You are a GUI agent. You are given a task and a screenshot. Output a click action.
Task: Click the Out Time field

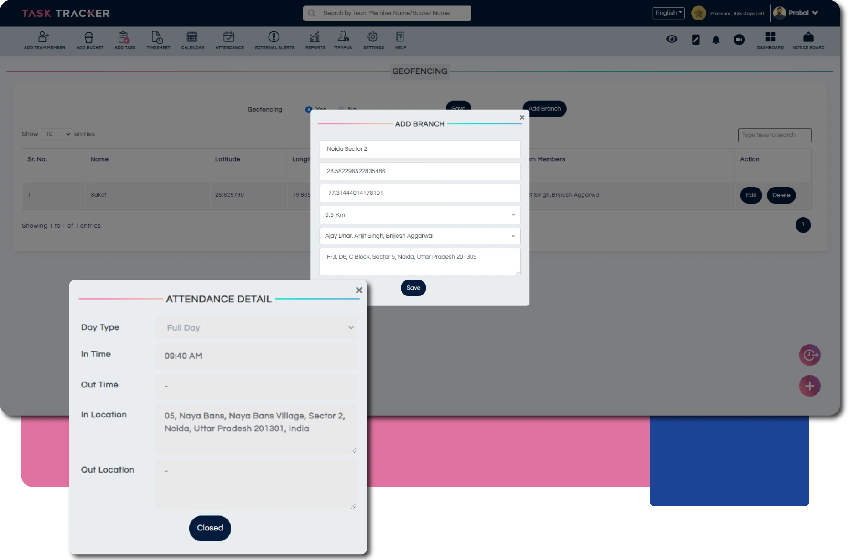pyautogui.click(x=256, y=386)
